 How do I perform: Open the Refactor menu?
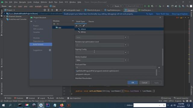coord(44,2)
